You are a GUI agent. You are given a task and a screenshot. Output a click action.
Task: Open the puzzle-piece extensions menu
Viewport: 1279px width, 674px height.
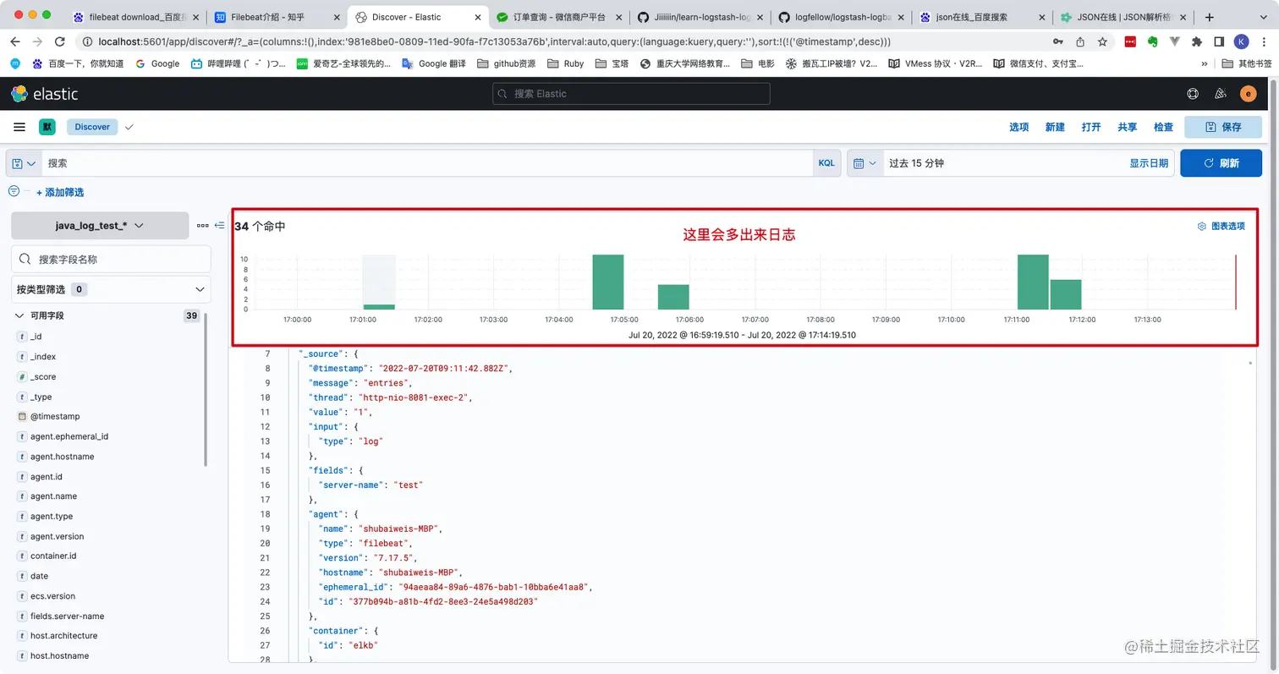coord(1196,41)
